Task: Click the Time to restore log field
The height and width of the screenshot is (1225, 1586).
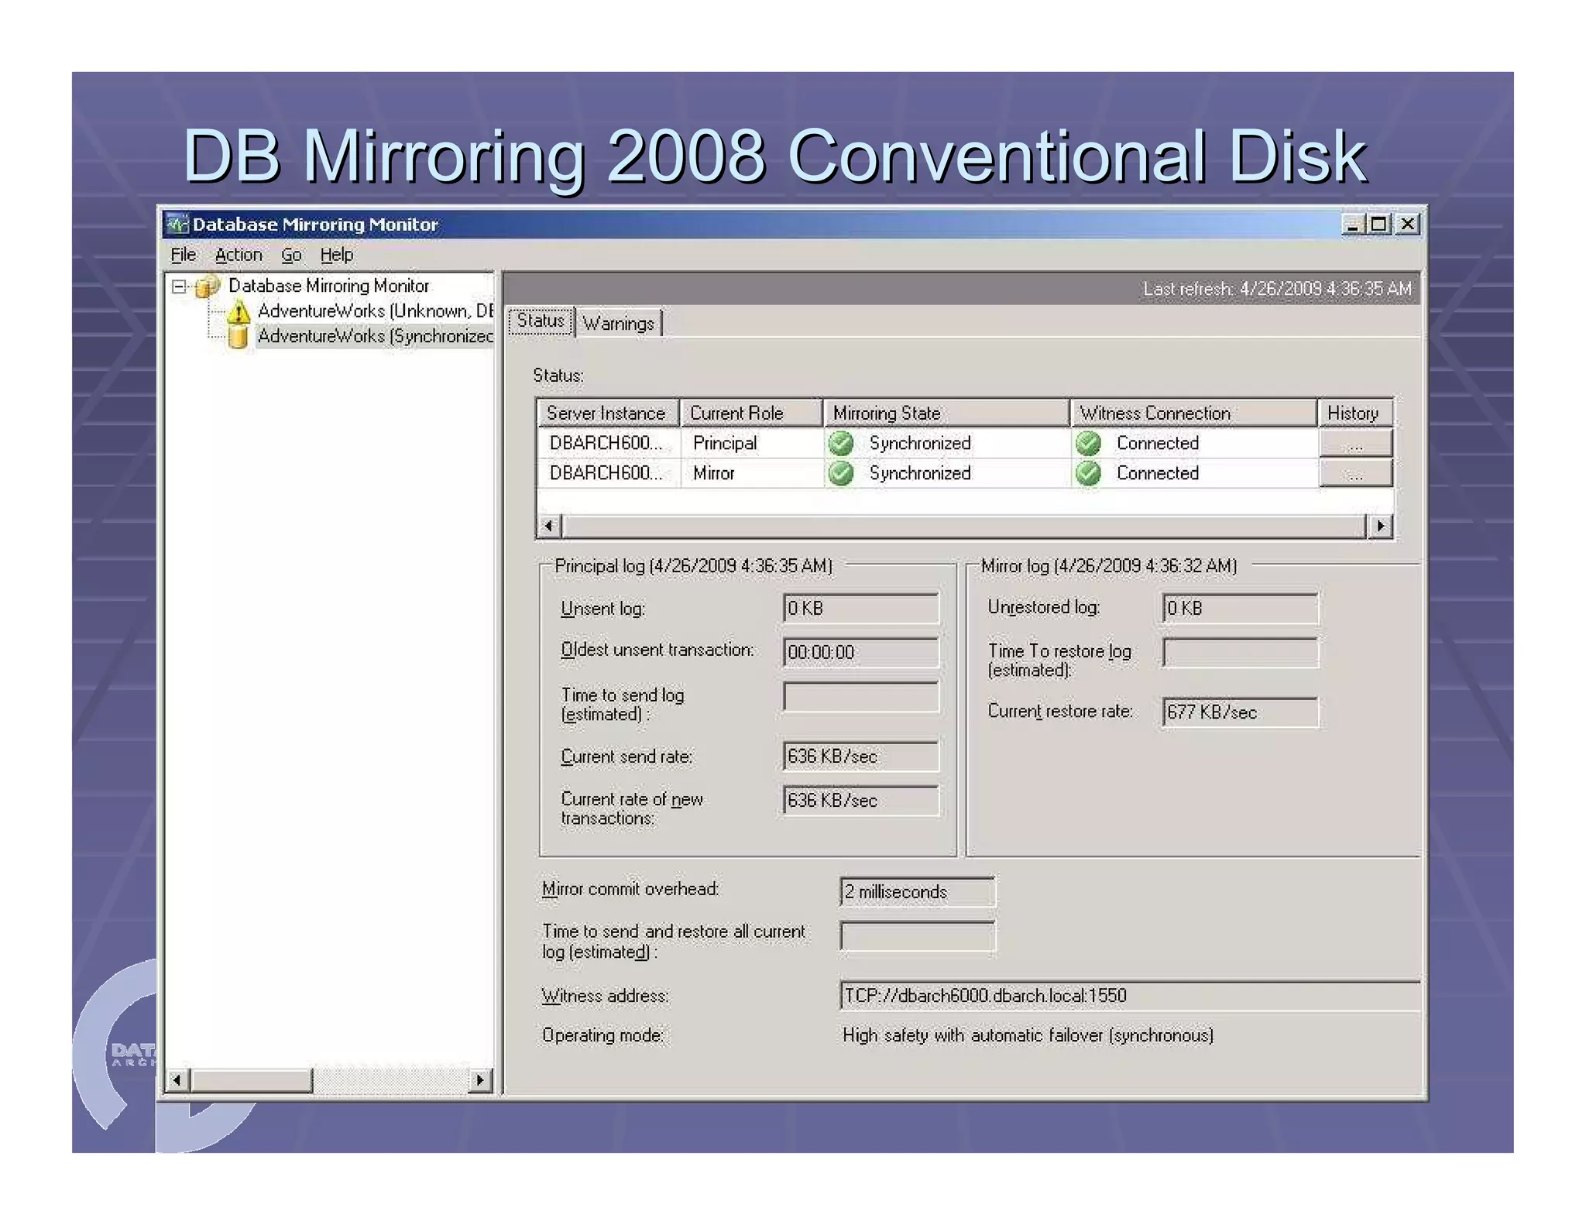Action: (x=1240, y=653)
